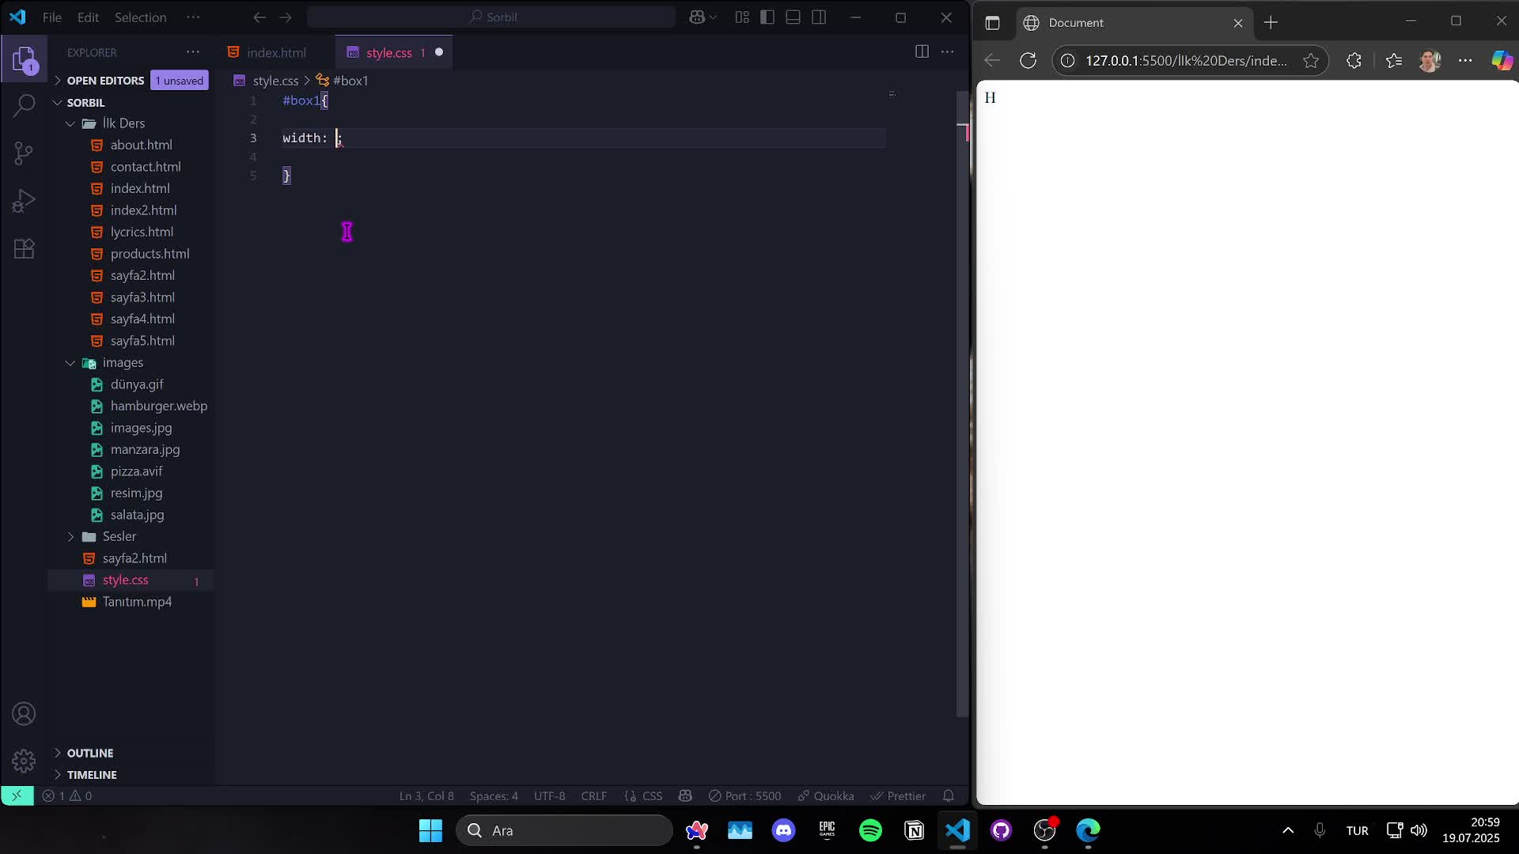Open the Extensions view
Screen dimensions: 1519x854
(24, 249)
